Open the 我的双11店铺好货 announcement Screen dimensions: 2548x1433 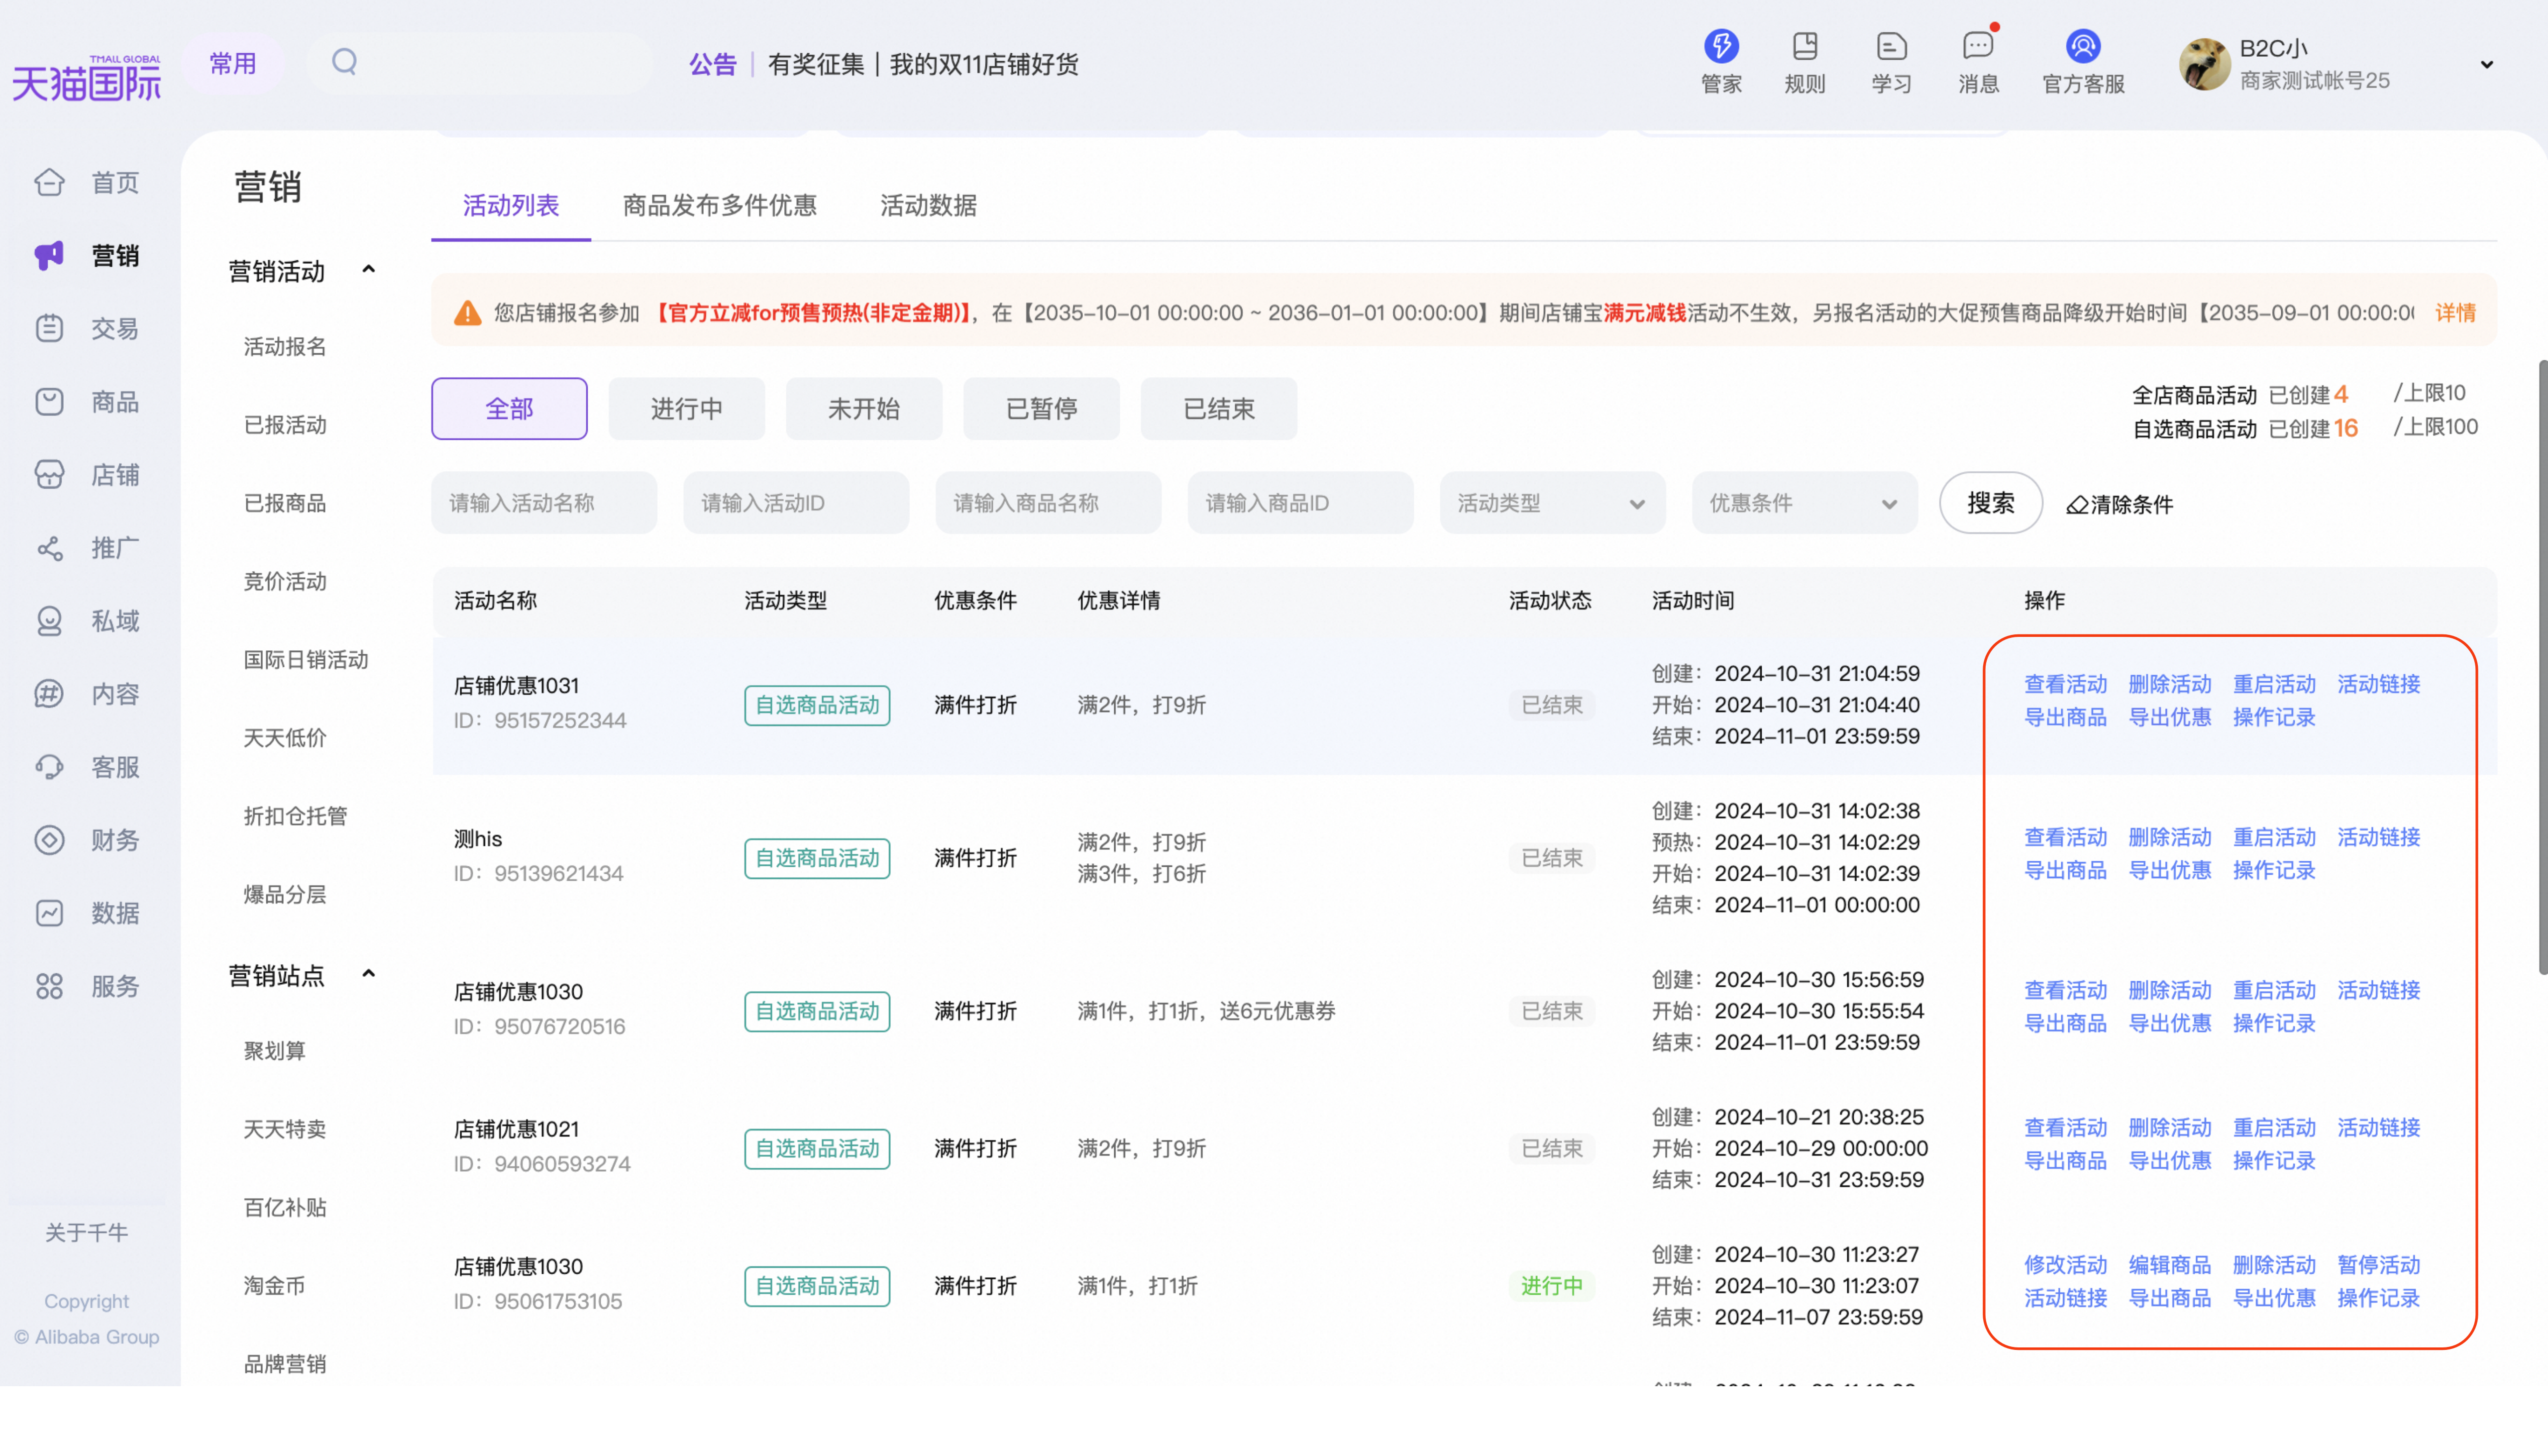(983, 64)
